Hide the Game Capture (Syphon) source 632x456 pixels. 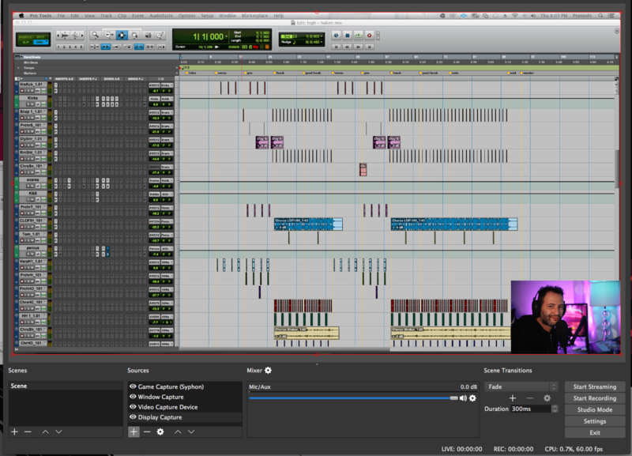(133, 386)
